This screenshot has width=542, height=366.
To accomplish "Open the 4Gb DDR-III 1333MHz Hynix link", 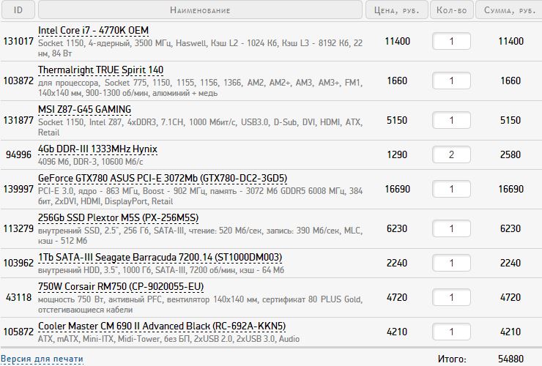I will [x=97, y=149].
